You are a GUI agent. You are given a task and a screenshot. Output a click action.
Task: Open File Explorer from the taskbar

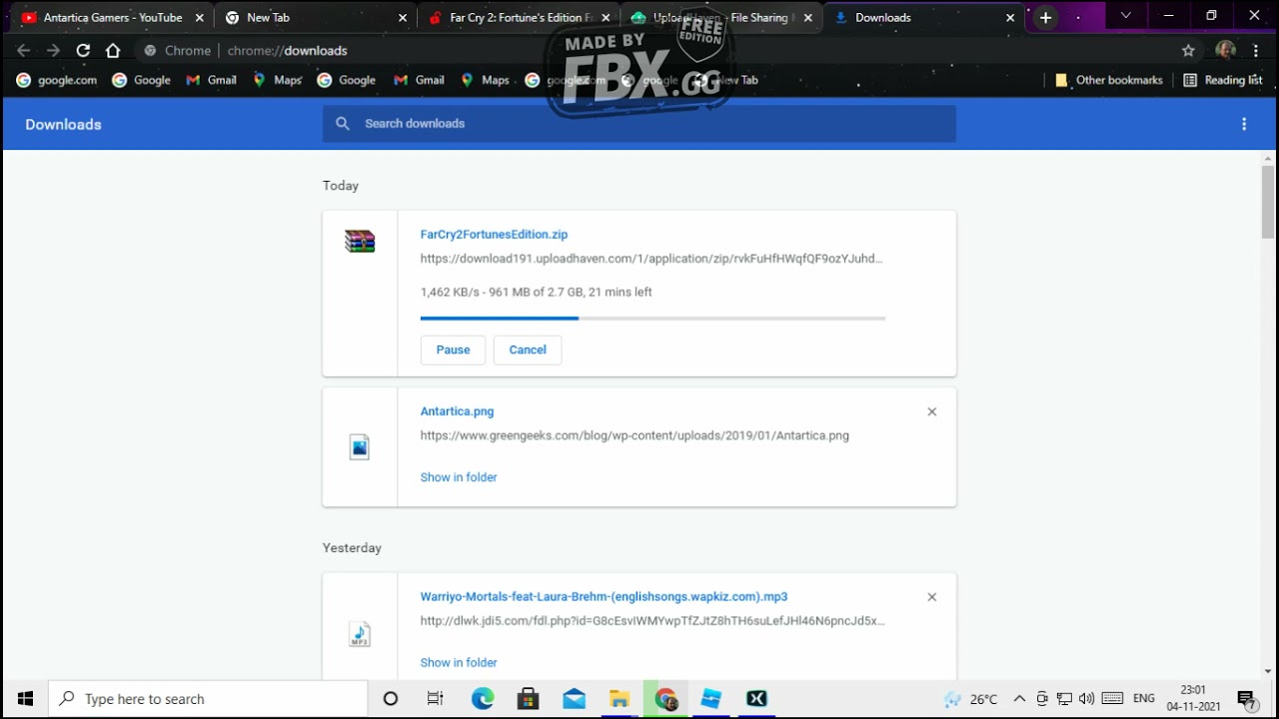click(620, 699)
